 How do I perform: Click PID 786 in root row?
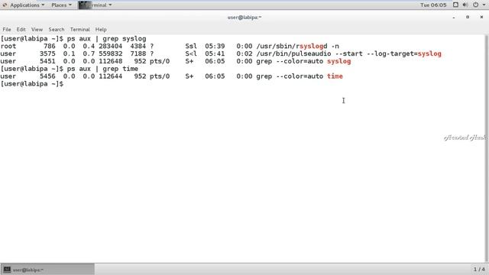[49, 46]
